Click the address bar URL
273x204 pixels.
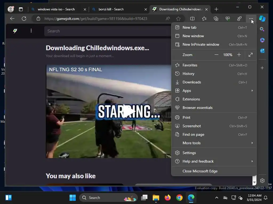(96, 19)
